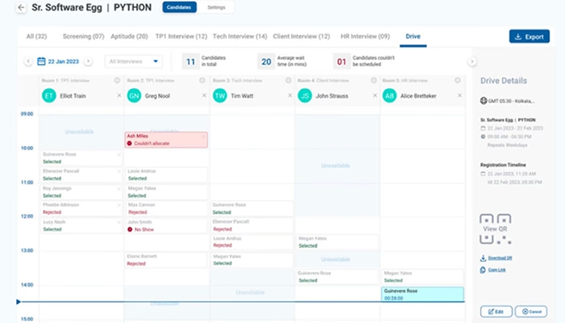Click the Edit button in Drive Details

pos(495,312)
